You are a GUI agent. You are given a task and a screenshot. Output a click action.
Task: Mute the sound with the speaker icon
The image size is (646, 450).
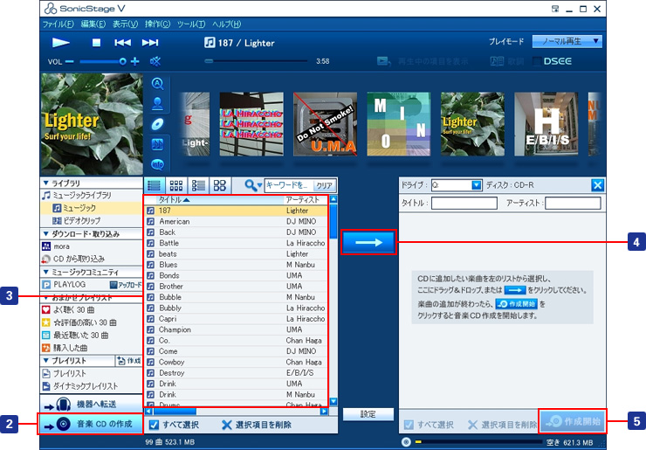155,61
